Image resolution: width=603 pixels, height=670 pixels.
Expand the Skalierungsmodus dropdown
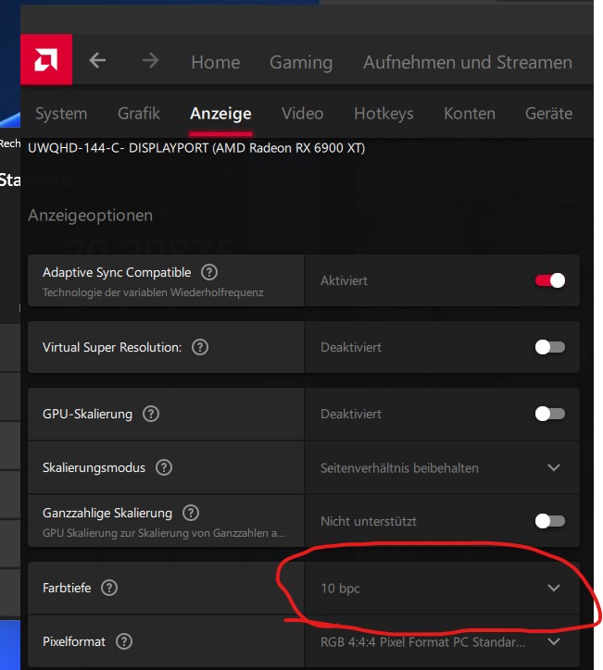(442, 467)
